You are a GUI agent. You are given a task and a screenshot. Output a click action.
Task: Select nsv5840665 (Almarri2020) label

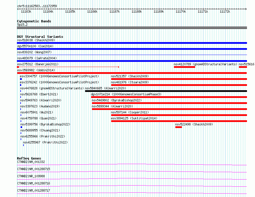click(105, 88)
